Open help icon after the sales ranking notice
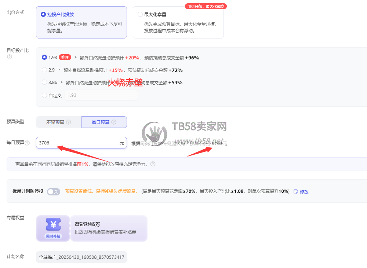 pyautogui.click(x=153, y=164)
